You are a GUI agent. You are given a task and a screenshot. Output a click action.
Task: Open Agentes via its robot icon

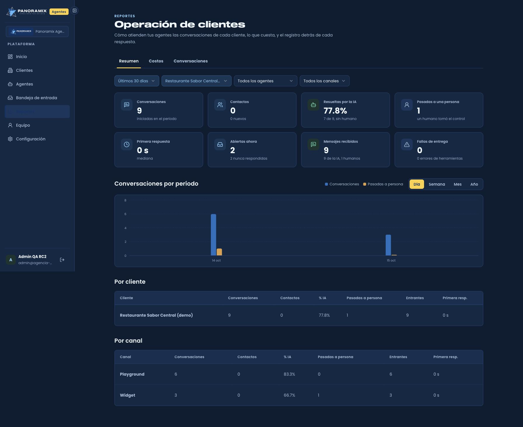tap(10, 84)
